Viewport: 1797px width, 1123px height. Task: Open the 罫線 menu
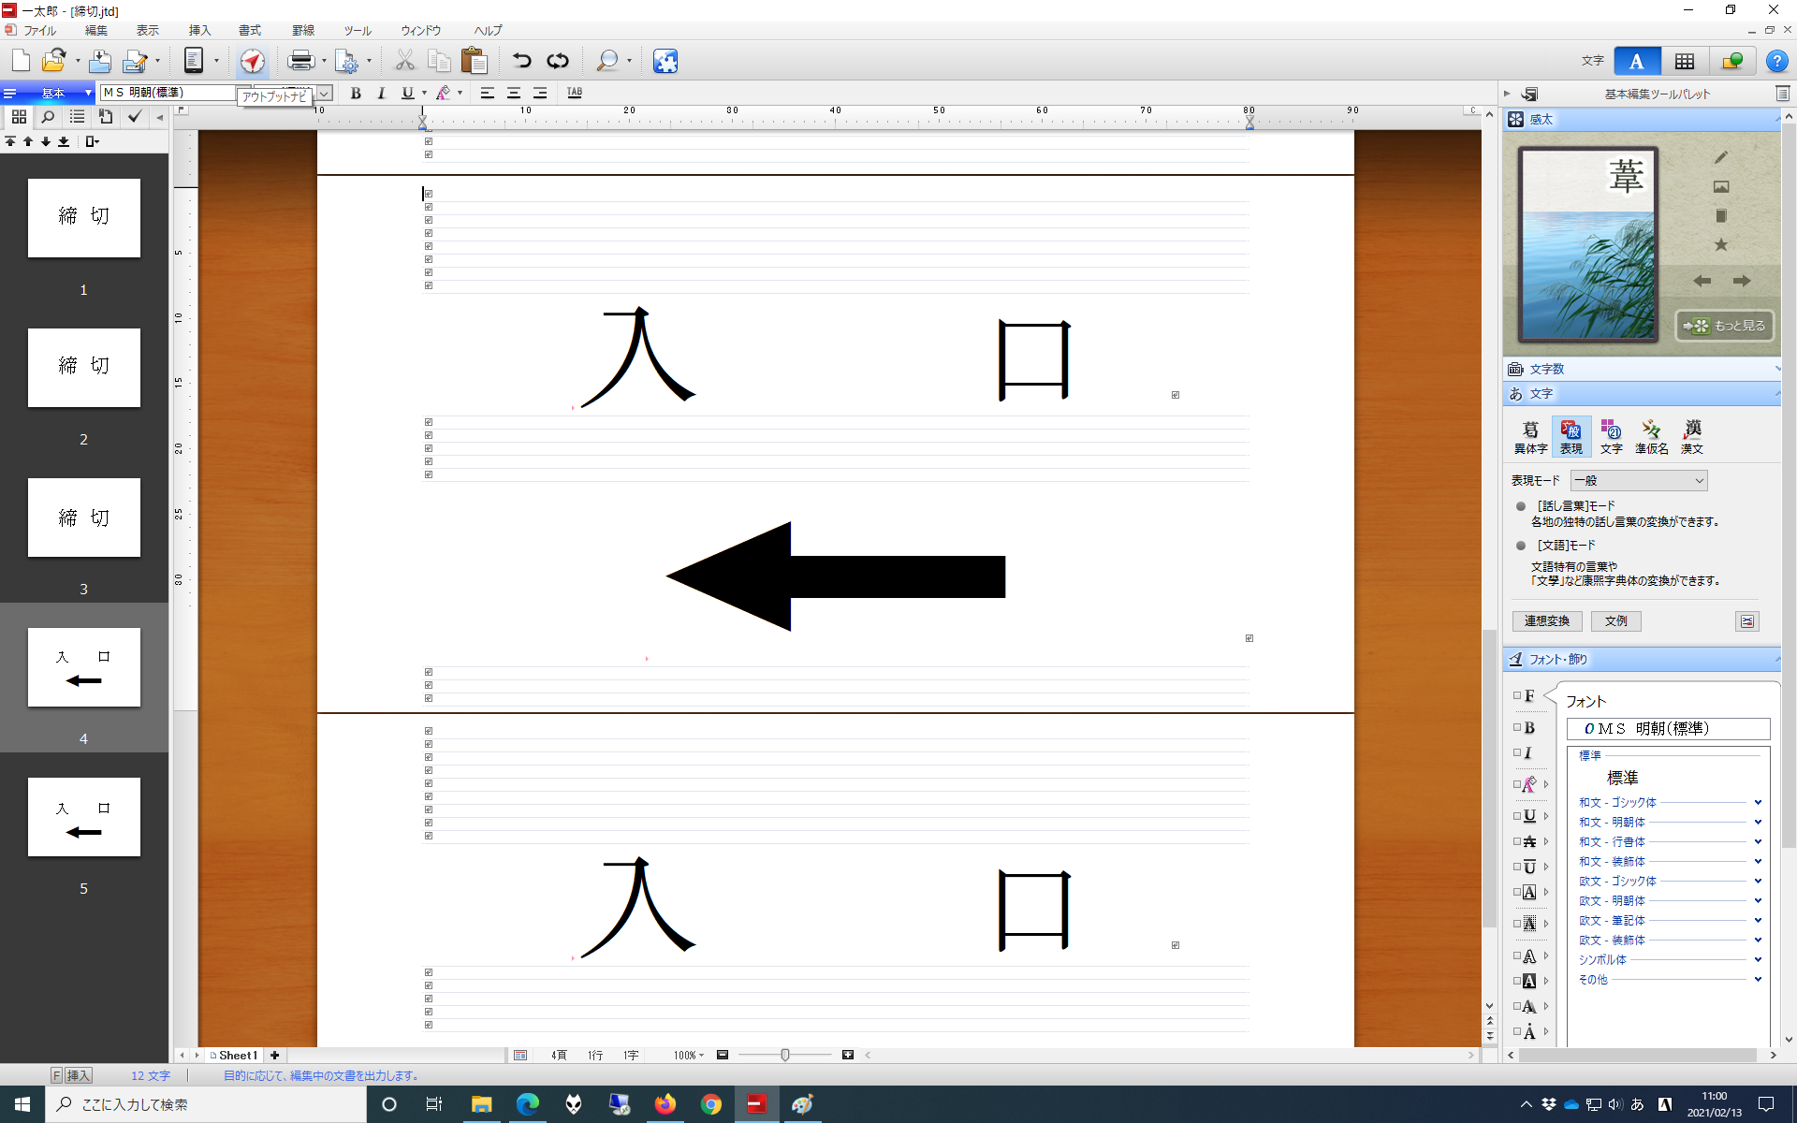(x=303, y=30)
